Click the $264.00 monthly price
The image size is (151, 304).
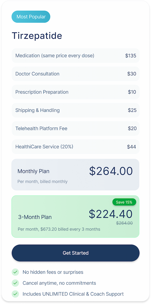111,171
